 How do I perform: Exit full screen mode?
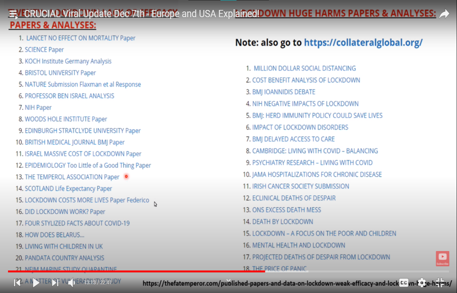tap(440, 282)
